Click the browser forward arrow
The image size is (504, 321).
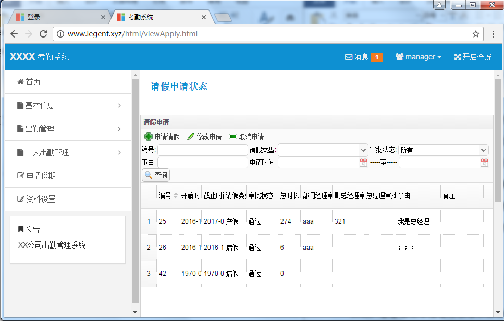coord(29,34)
